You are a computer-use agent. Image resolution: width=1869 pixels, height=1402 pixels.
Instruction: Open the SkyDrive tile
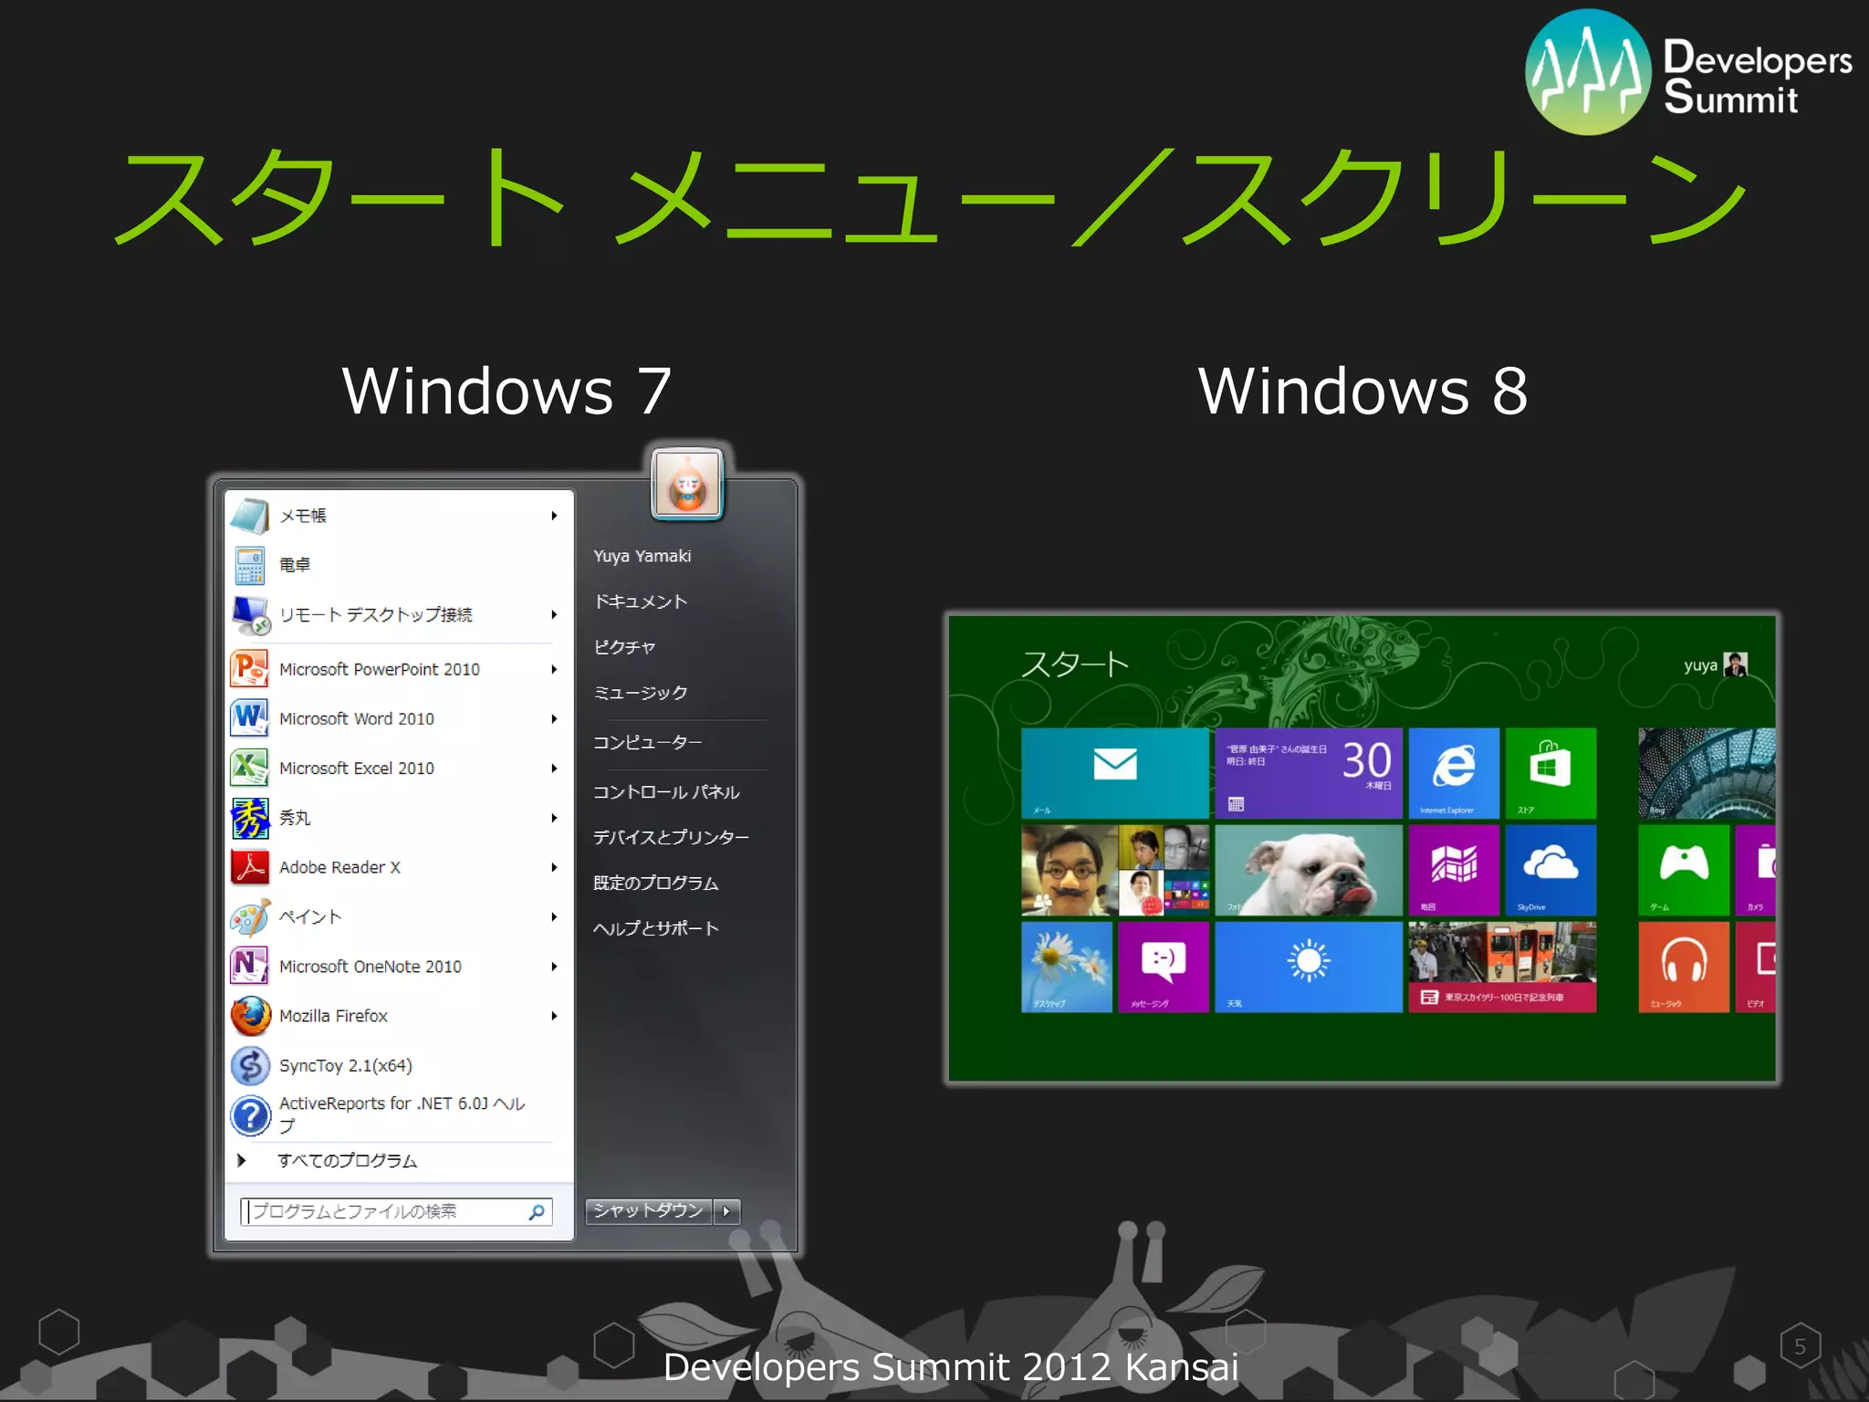(x=1551, y=869)
